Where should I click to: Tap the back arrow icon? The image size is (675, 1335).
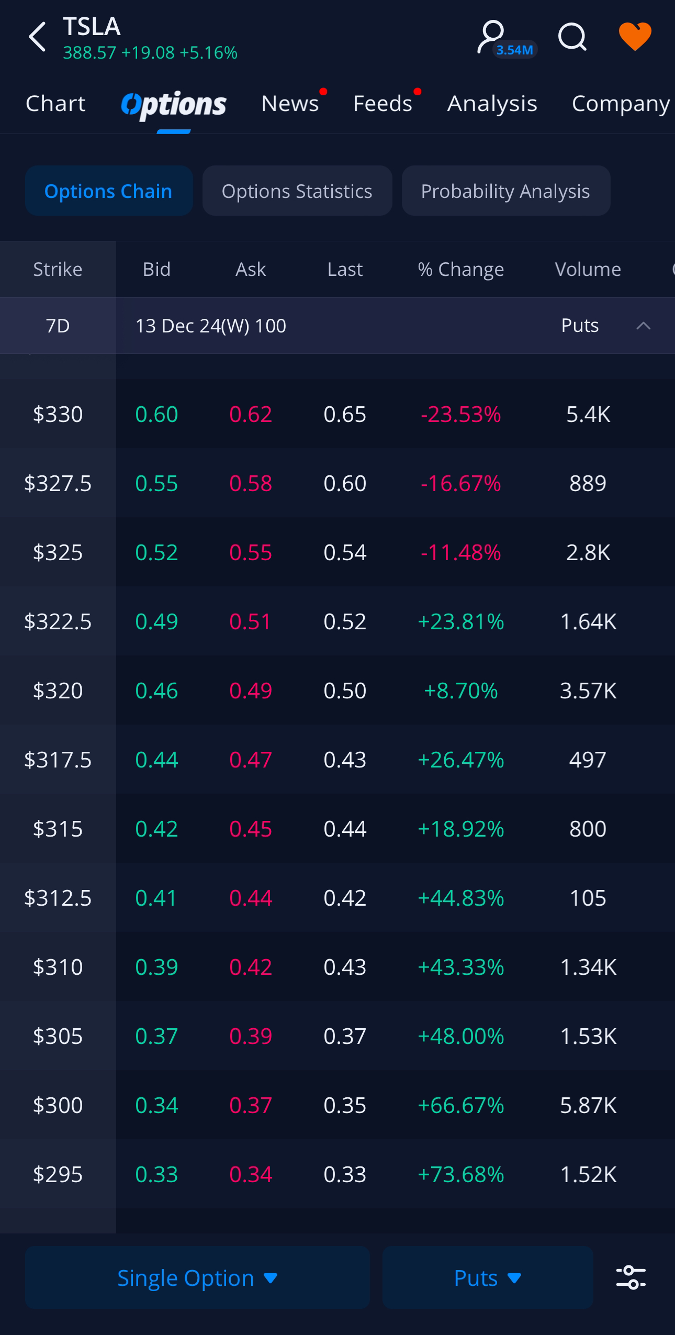(38, 37)
